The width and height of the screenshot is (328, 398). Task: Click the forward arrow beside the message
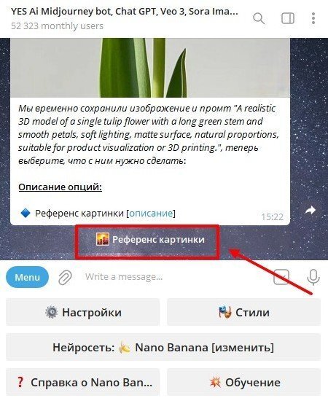(x=310, y=210)
